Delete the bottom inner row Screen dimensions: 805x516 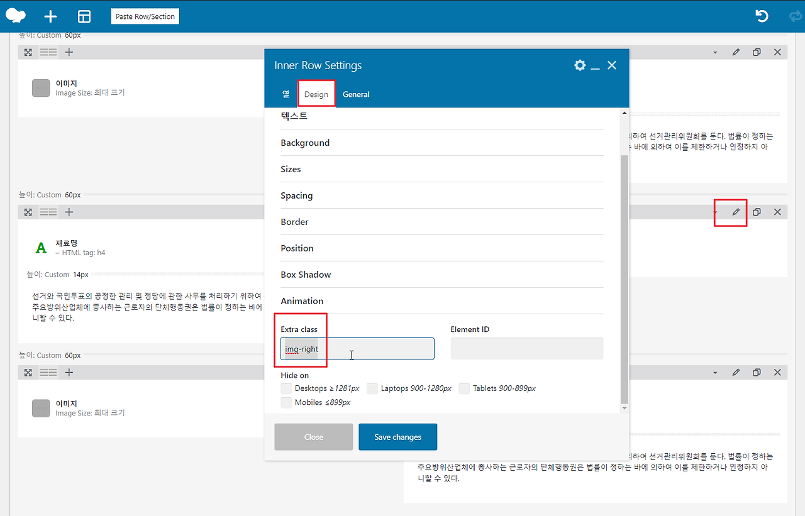777,372
